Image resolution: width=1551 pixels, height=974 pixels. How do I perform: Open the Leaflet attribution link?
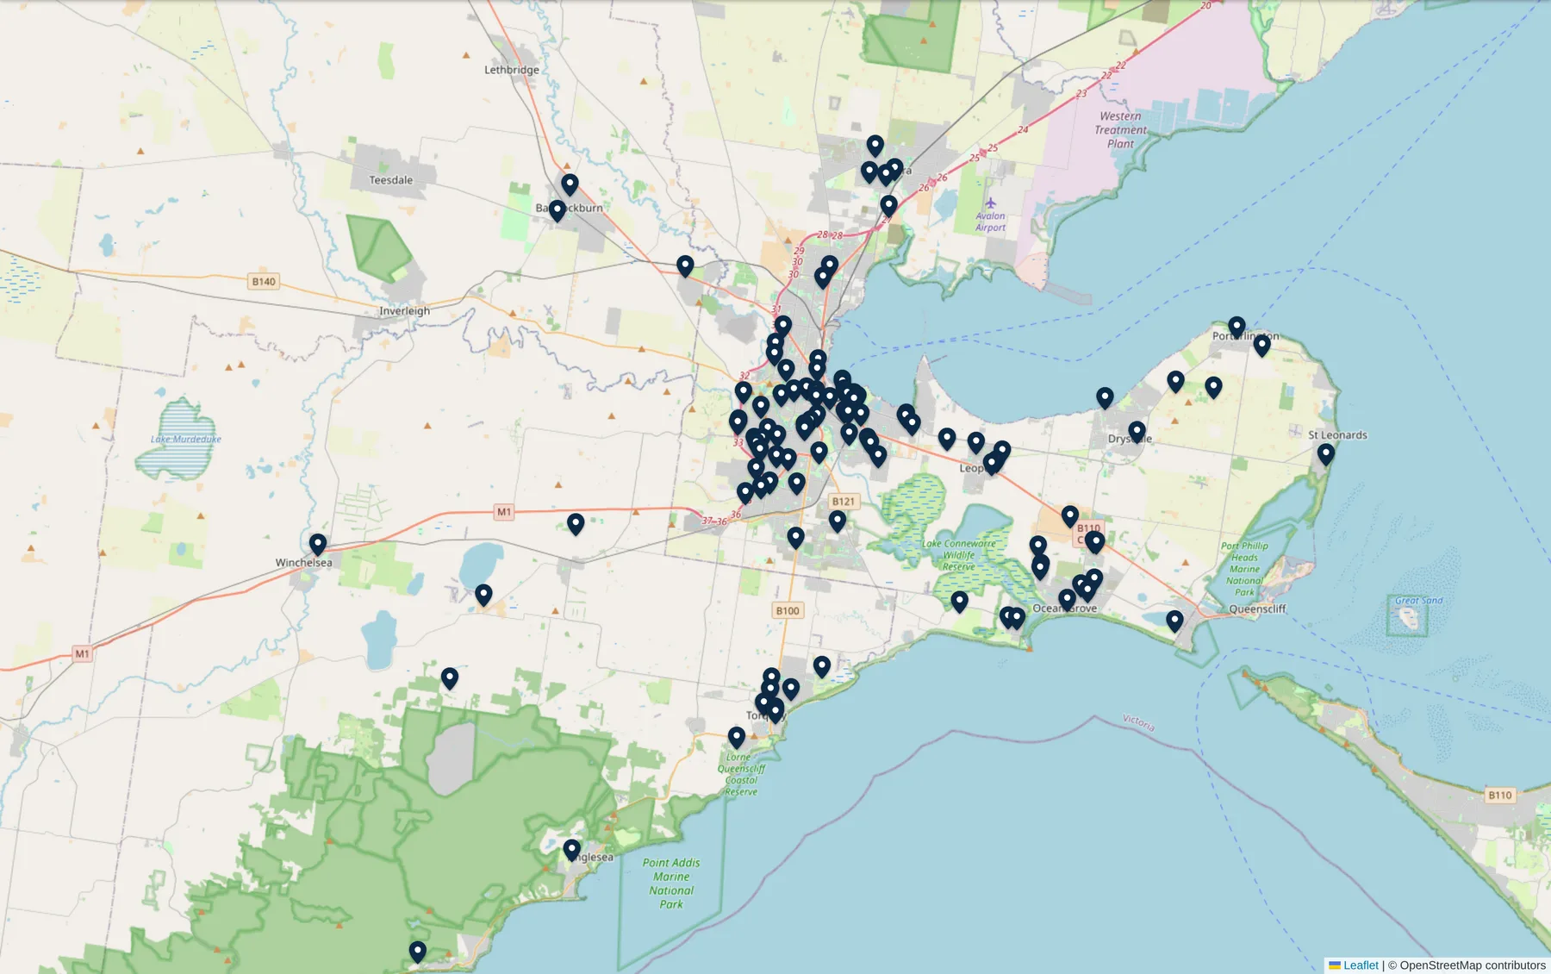[x=1354, y=965]
